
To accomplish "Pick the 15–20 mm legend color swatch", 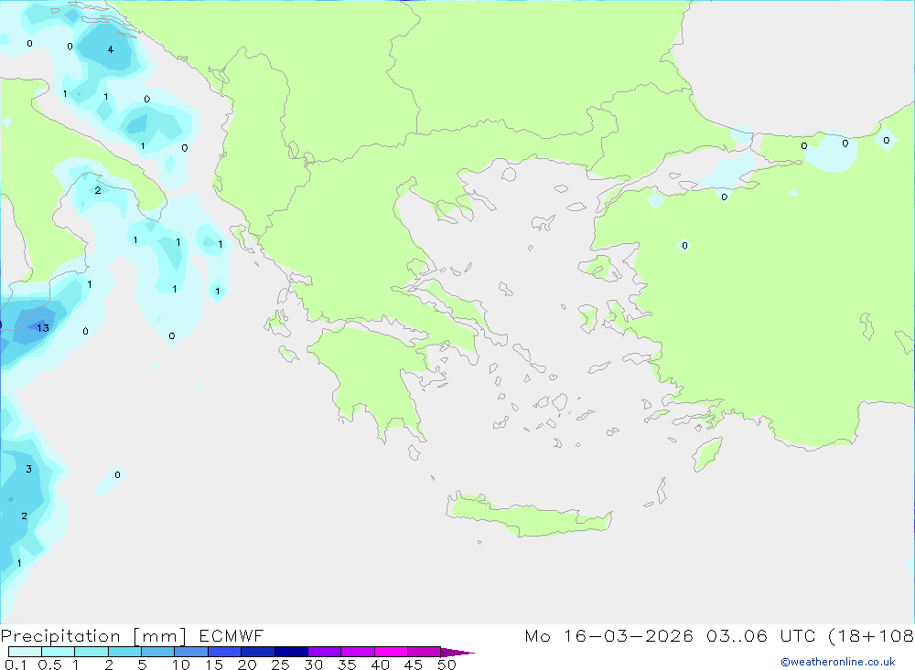I will (x=225, y=652).
